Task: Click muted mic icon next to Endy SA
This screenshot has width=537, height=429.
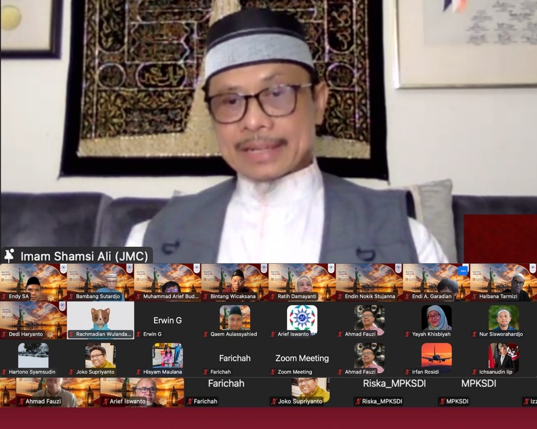Action: coord(4,296)
